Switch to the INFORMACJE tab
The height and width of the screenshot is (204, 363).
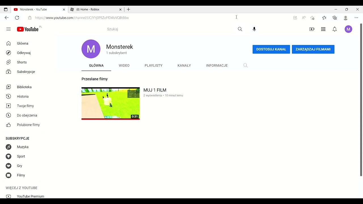click(217, 65)
